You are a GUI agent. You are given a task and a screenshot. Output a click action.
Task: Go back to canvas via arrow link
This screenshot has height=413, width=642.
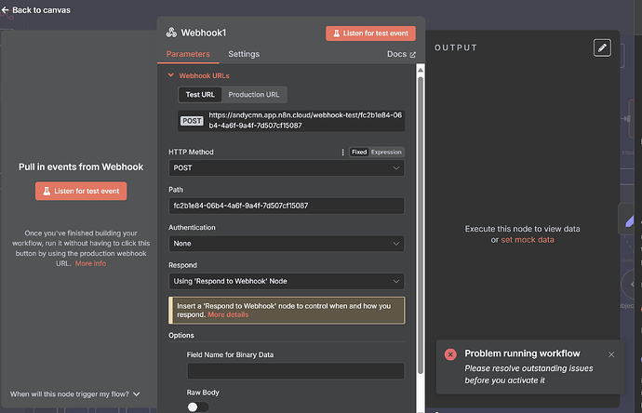click(x=35, y=10)
